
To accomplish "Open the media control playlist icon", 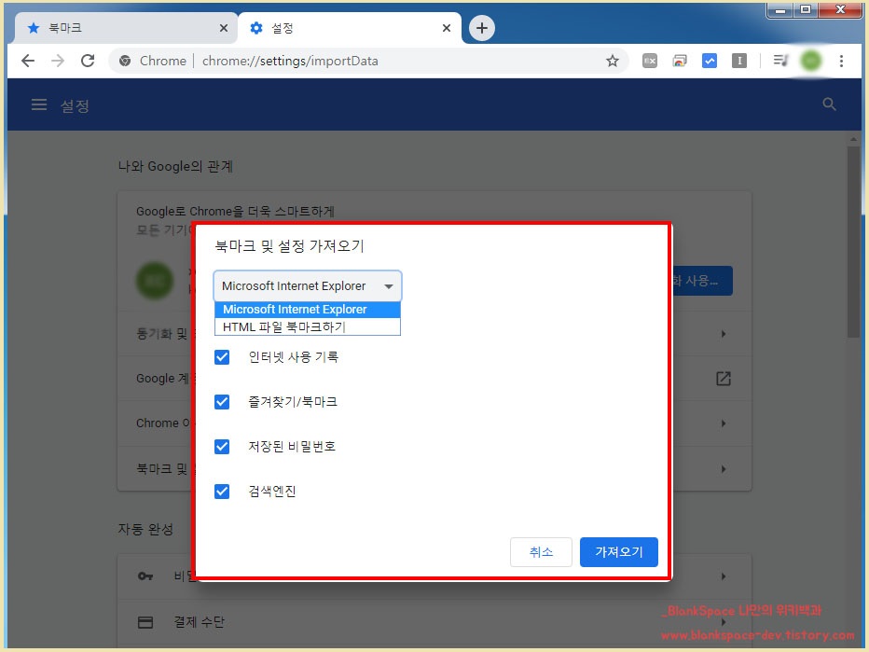I will (x=780, y=61).
